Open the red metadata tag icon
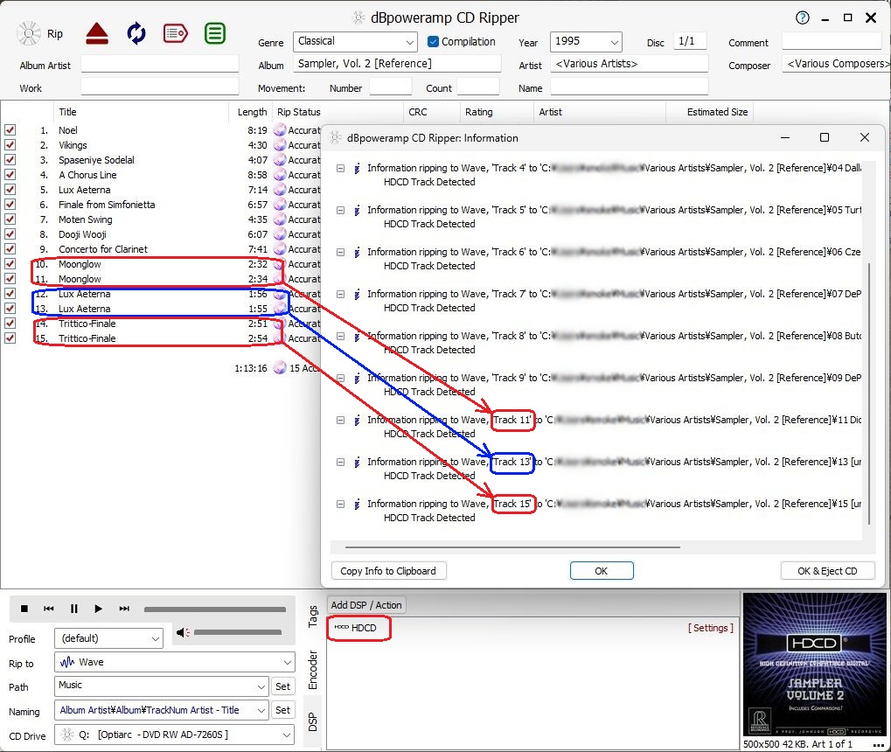Image resolution: width=891 pixels, height=752 pixels. 175,34
